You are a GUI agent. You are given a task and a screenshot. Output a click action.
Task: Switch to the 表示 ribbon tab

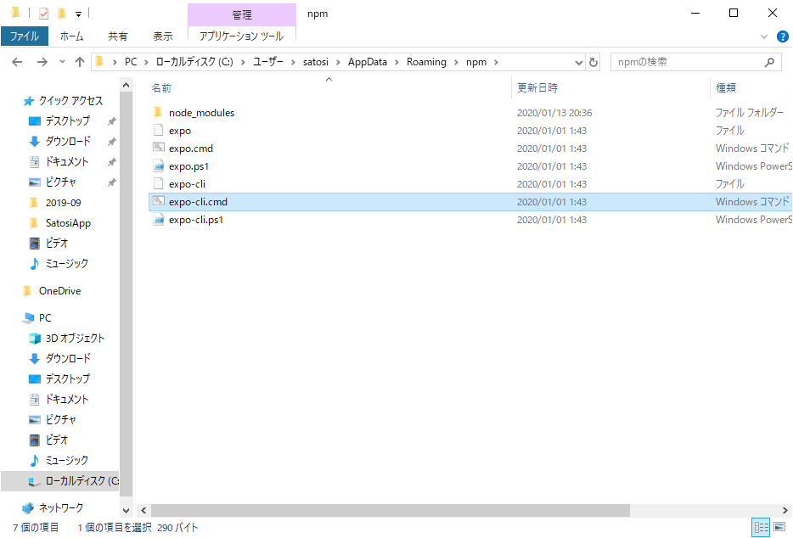(163, 36)
